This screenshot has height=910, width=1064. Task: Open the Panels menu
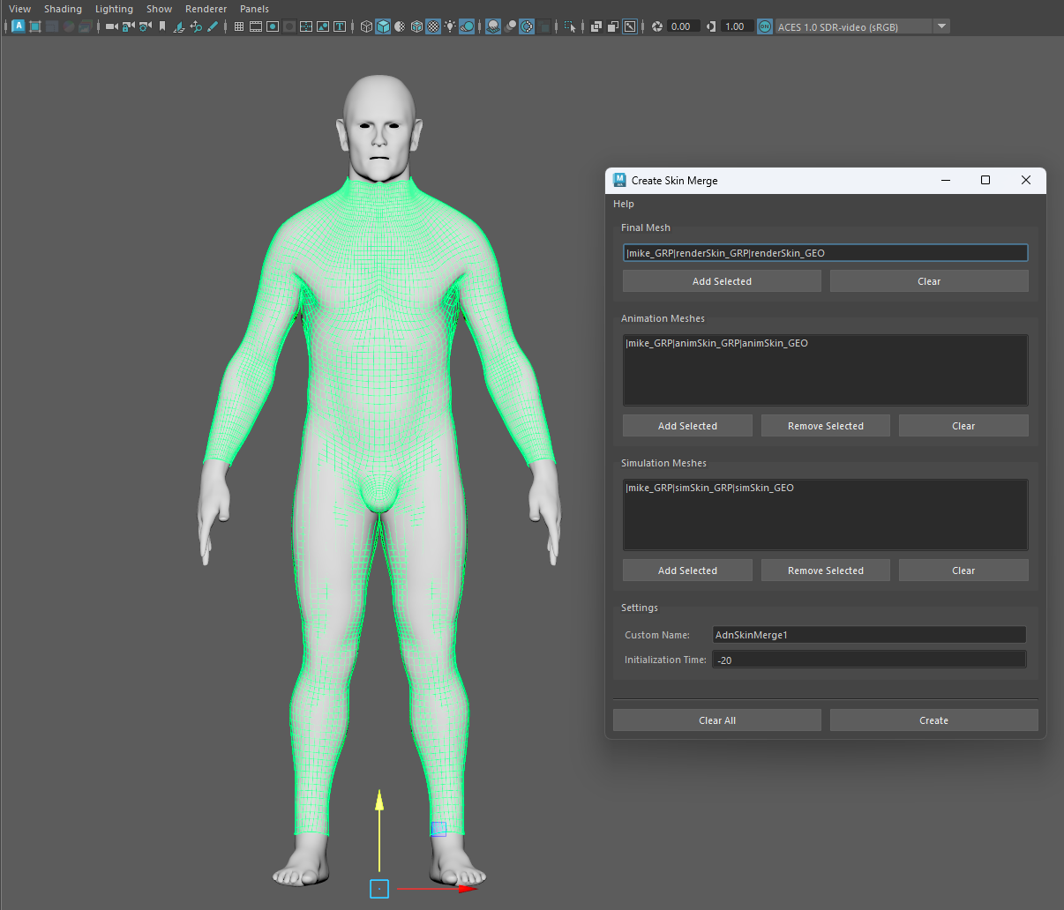(x=254, y=9)
